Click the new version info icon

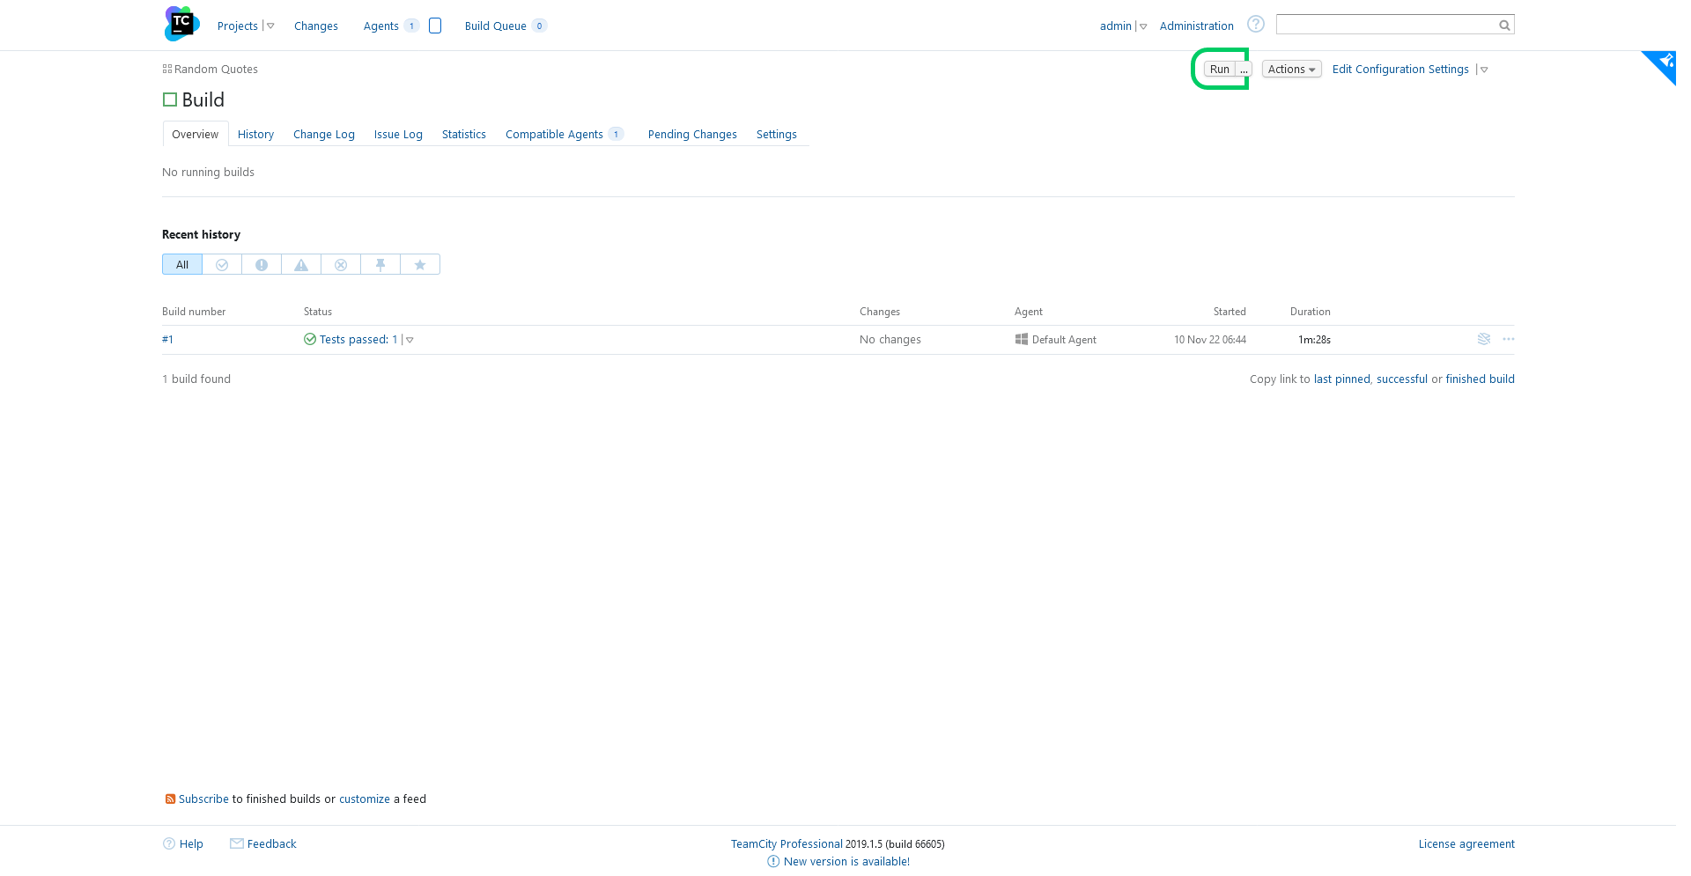point(773,861)
